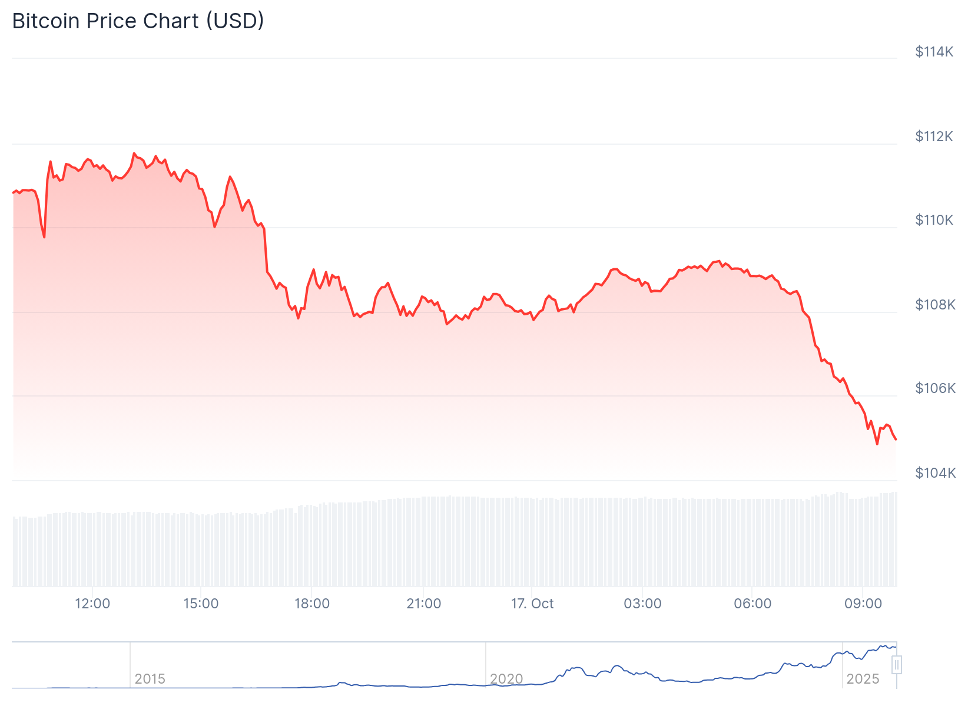Click the 2015 label in navigator
Screen dimensions: 968x706
(150, 679)
